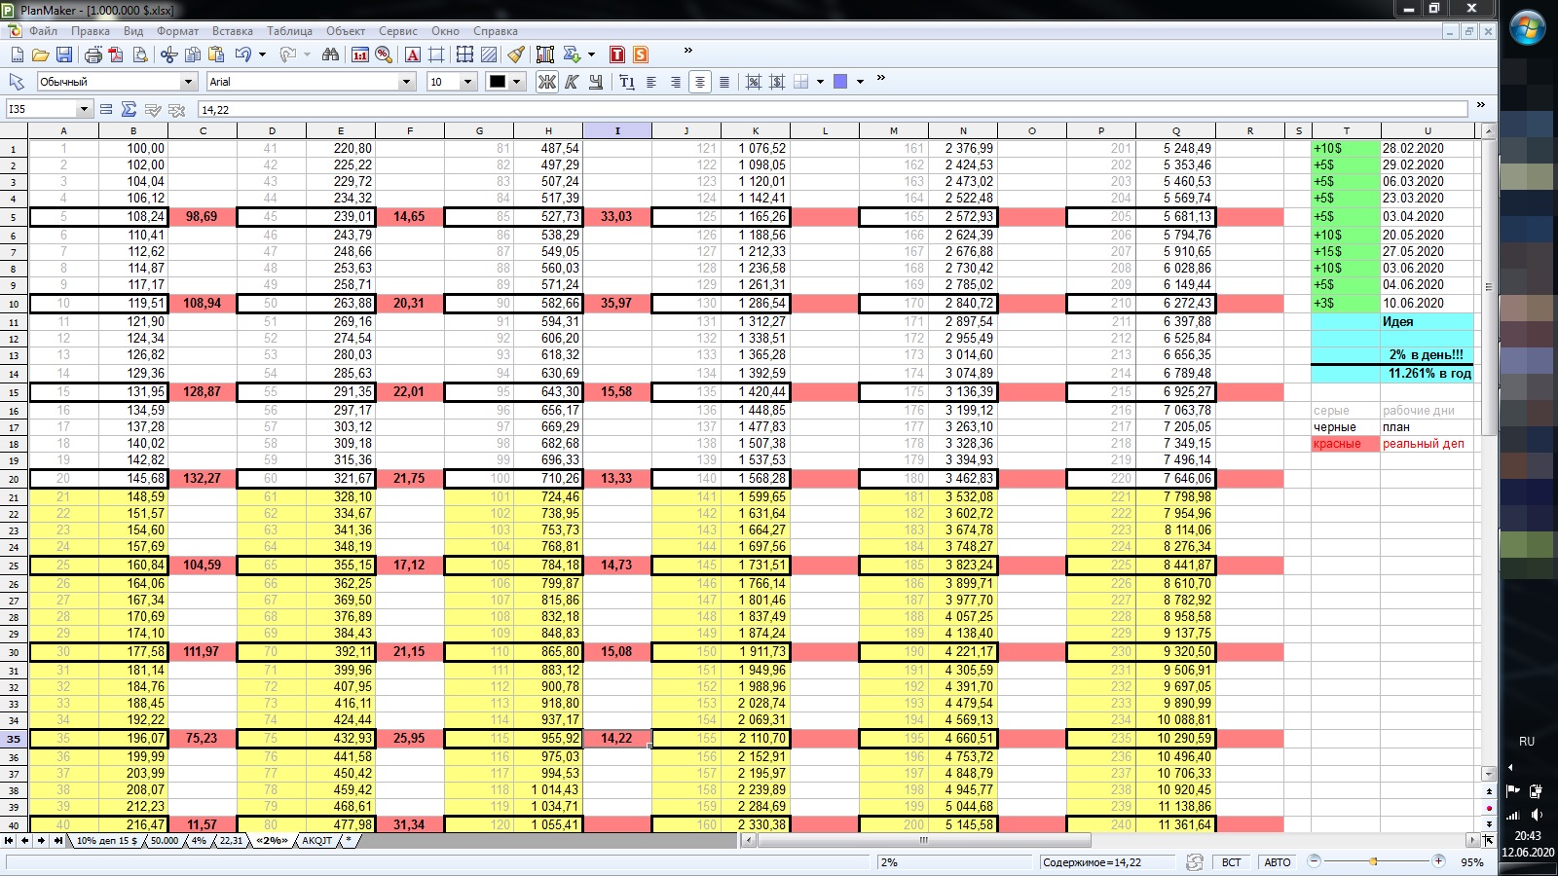Click the АВТО button in status bar

[1277, 862]
